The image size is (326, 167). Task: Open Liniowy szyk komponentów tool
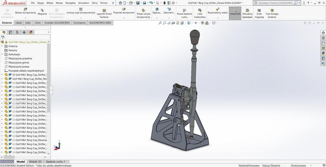click(x=81, y=11)
